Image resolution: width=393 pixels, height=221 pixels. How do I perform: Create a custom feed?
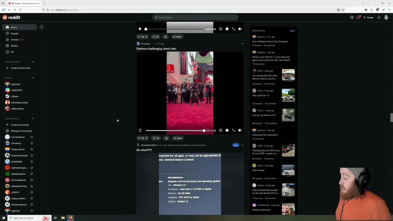(20, 68)
